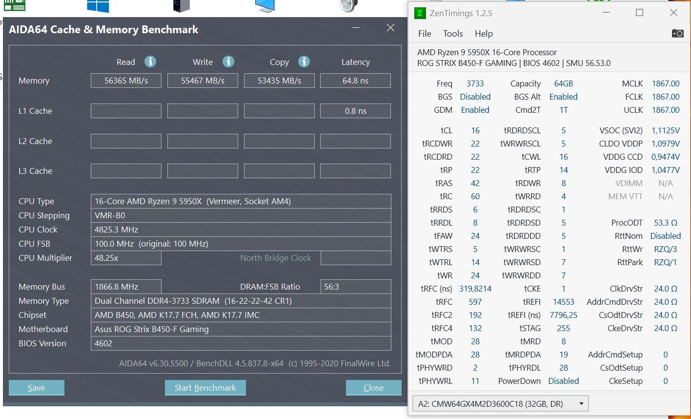Click the Capacity value 64GB

564,84
